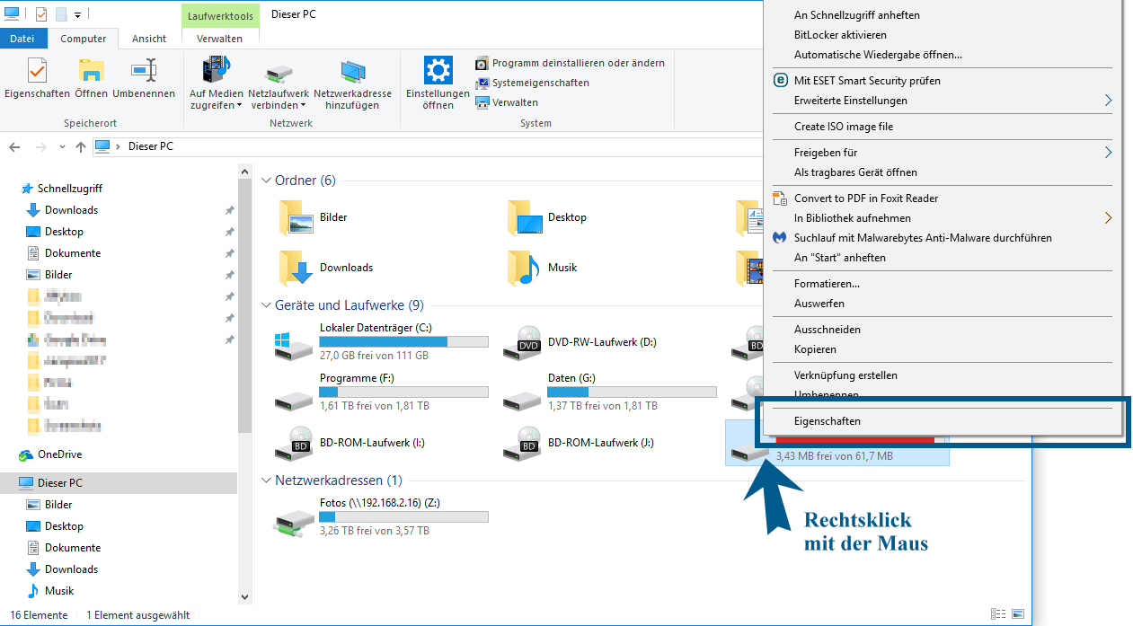Select the Bilder folder icon
The image size is (1133, 626).
tap(296, 217)
